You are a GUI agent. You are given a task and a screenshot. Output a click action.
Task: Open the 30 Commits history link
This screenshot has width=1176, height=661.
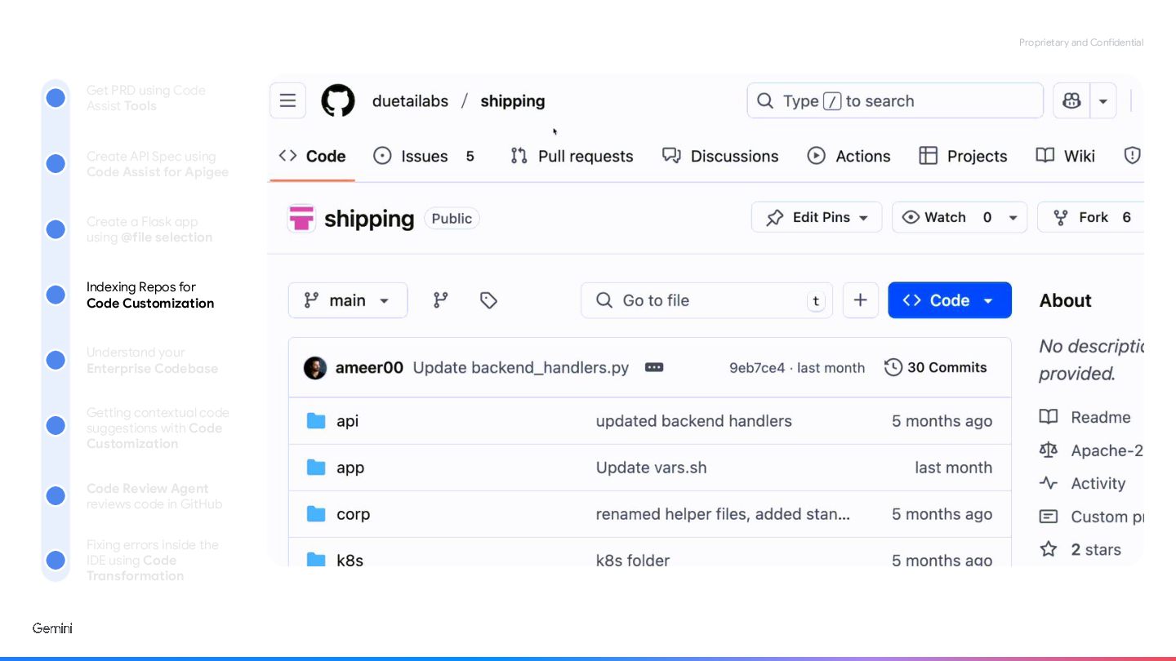[936, 367]
